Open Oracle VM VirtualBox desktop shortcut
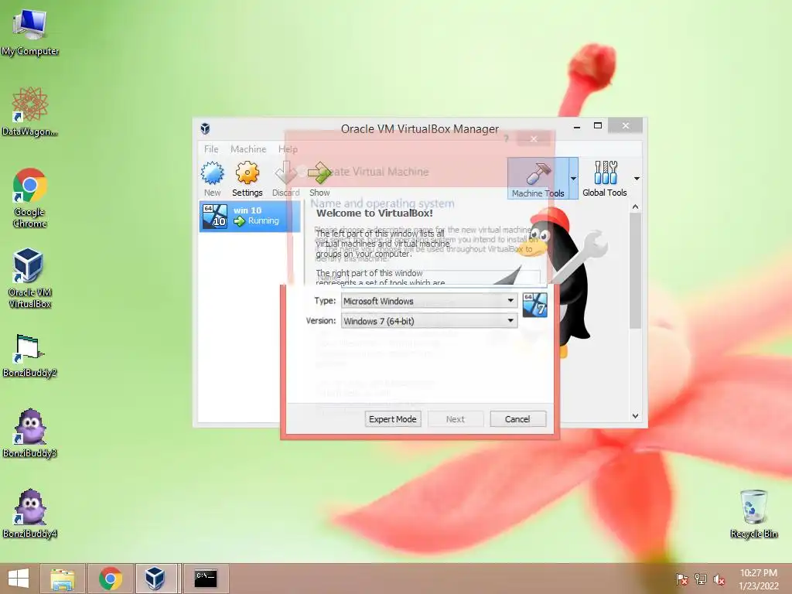The image size is (792, 594). (x=30, y=278)
